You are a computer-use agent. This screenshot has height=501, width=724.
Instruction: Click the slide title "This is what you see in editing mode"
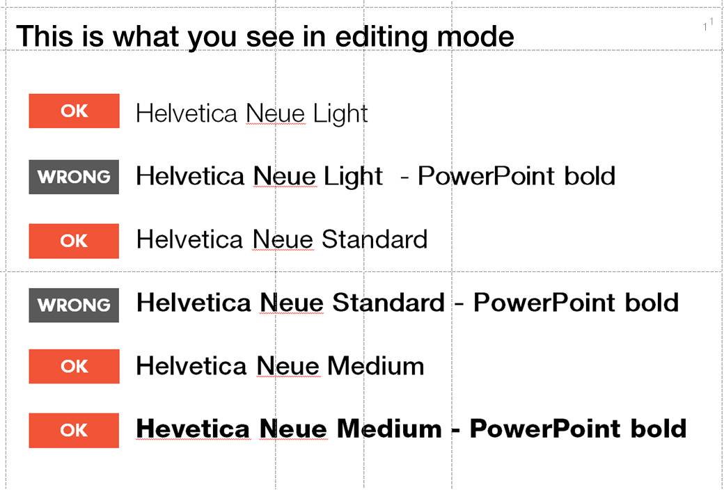[265, 36]
